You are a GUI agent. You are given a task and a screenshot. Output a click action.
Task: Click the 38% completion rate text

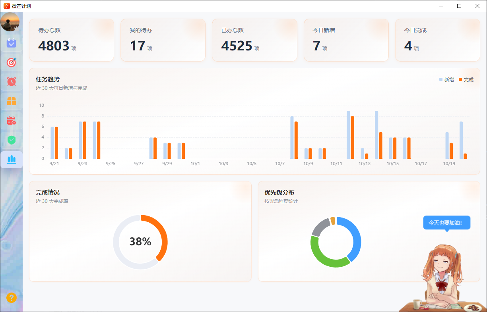[x=140, y=242]
